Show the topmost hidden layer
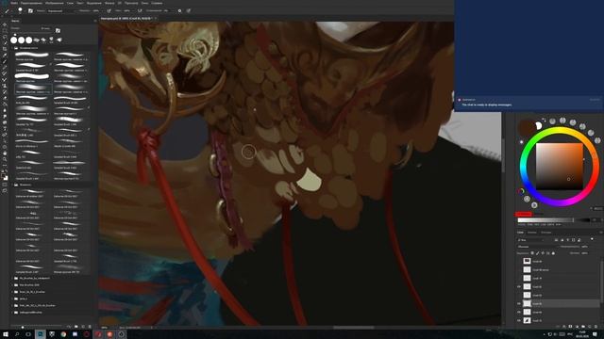 click(x=519, y=262)
